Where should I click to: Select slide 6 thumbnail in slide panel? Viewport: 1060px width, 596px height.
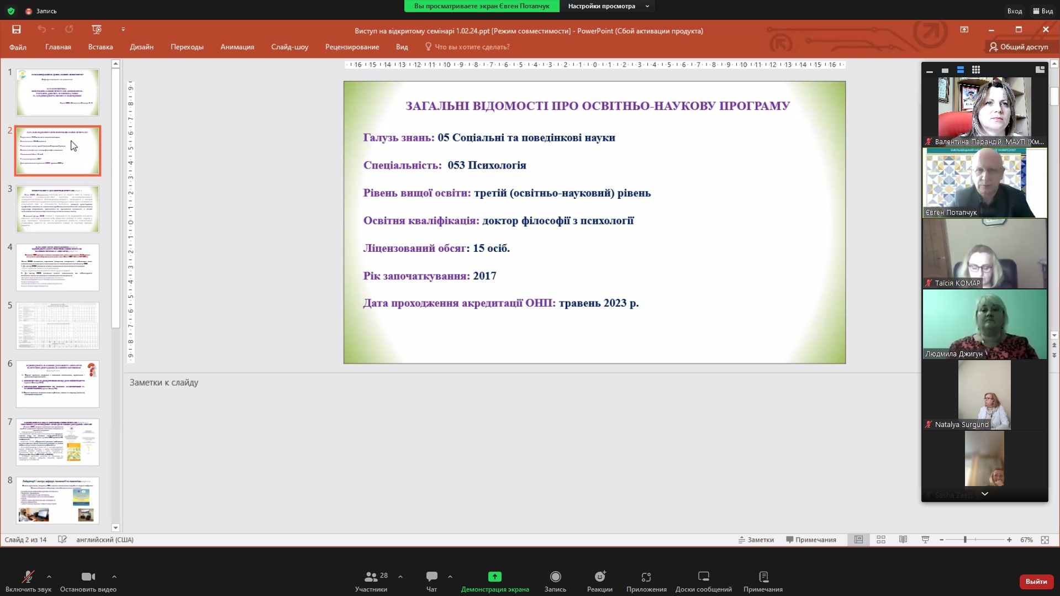pyautogui.click(x=57, y=384)
